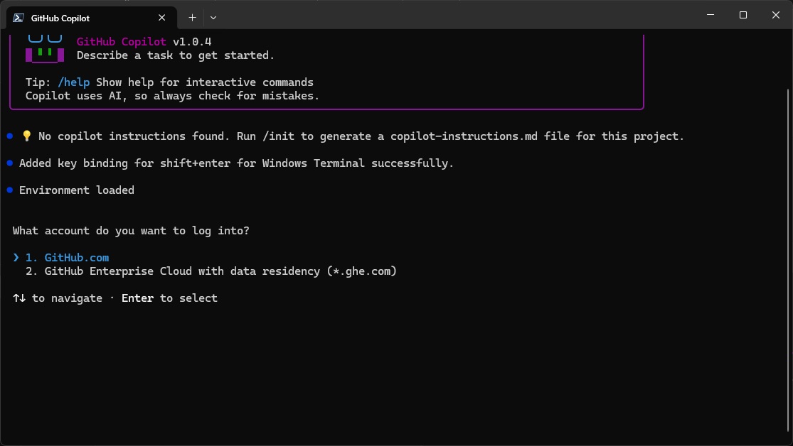Open a new terminal tab with plus
This screenshot has height=446, width=793.
(x=192, y=17)
